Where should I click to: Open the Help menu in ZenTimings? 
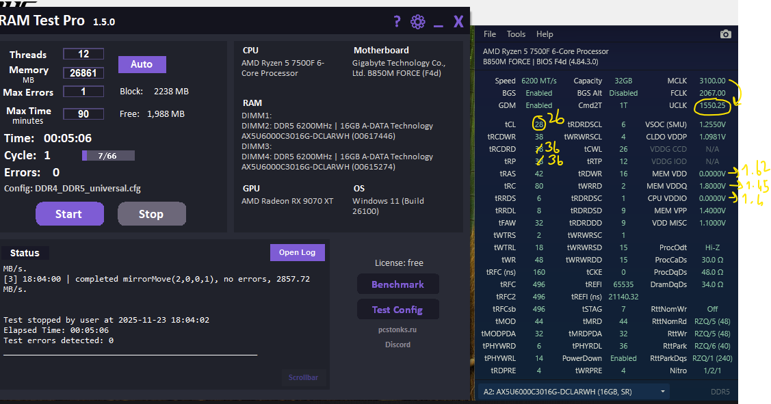(x=545, y=34)
